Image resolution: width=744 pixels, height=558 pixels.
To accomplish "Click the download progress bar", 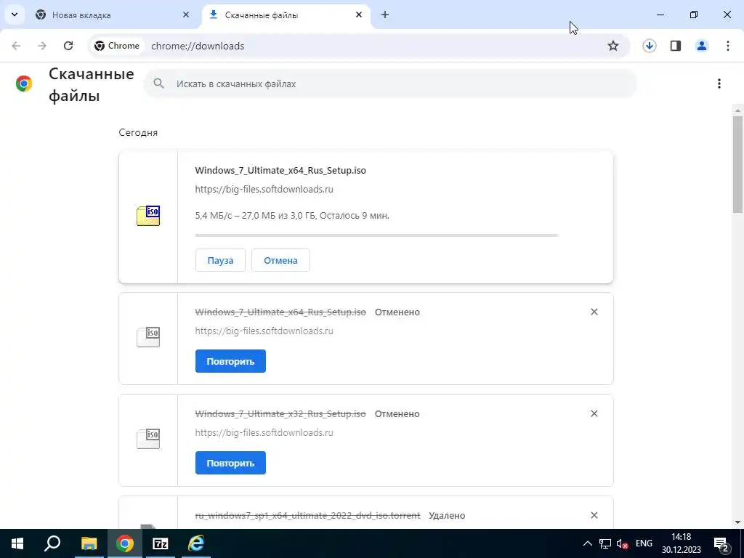I will [377, 235].
